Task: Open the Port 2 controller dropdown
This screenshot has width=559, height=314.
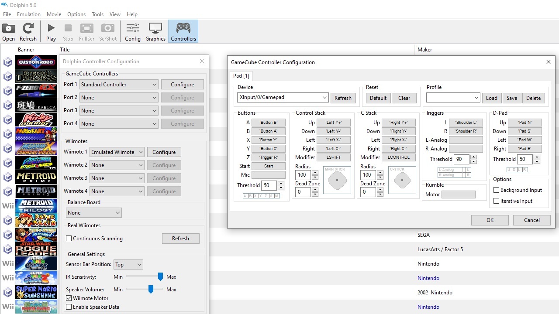Action: coord(119,98)
